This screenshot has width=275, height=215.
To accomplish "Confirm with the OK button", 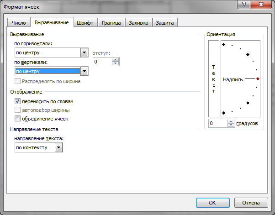I will [213, 203].
